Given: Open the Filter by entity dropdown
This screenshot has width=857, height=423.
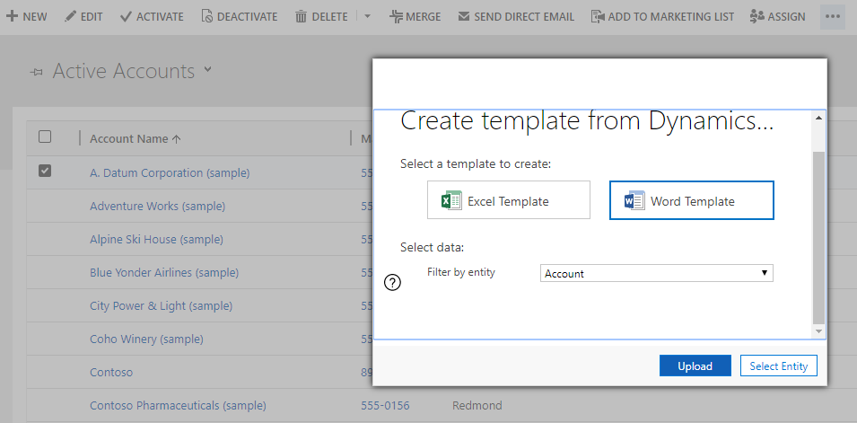Looking at the screenshot, I should pos(656,273).
